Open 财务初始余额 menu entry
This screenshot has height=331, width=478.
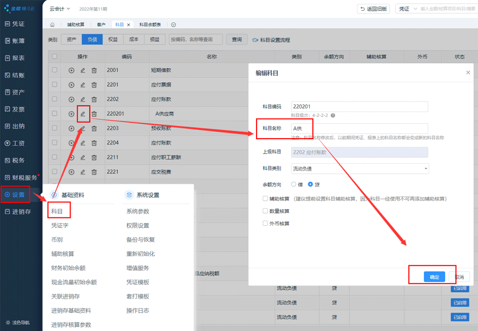pyautogui.click(x=69, y=268)
